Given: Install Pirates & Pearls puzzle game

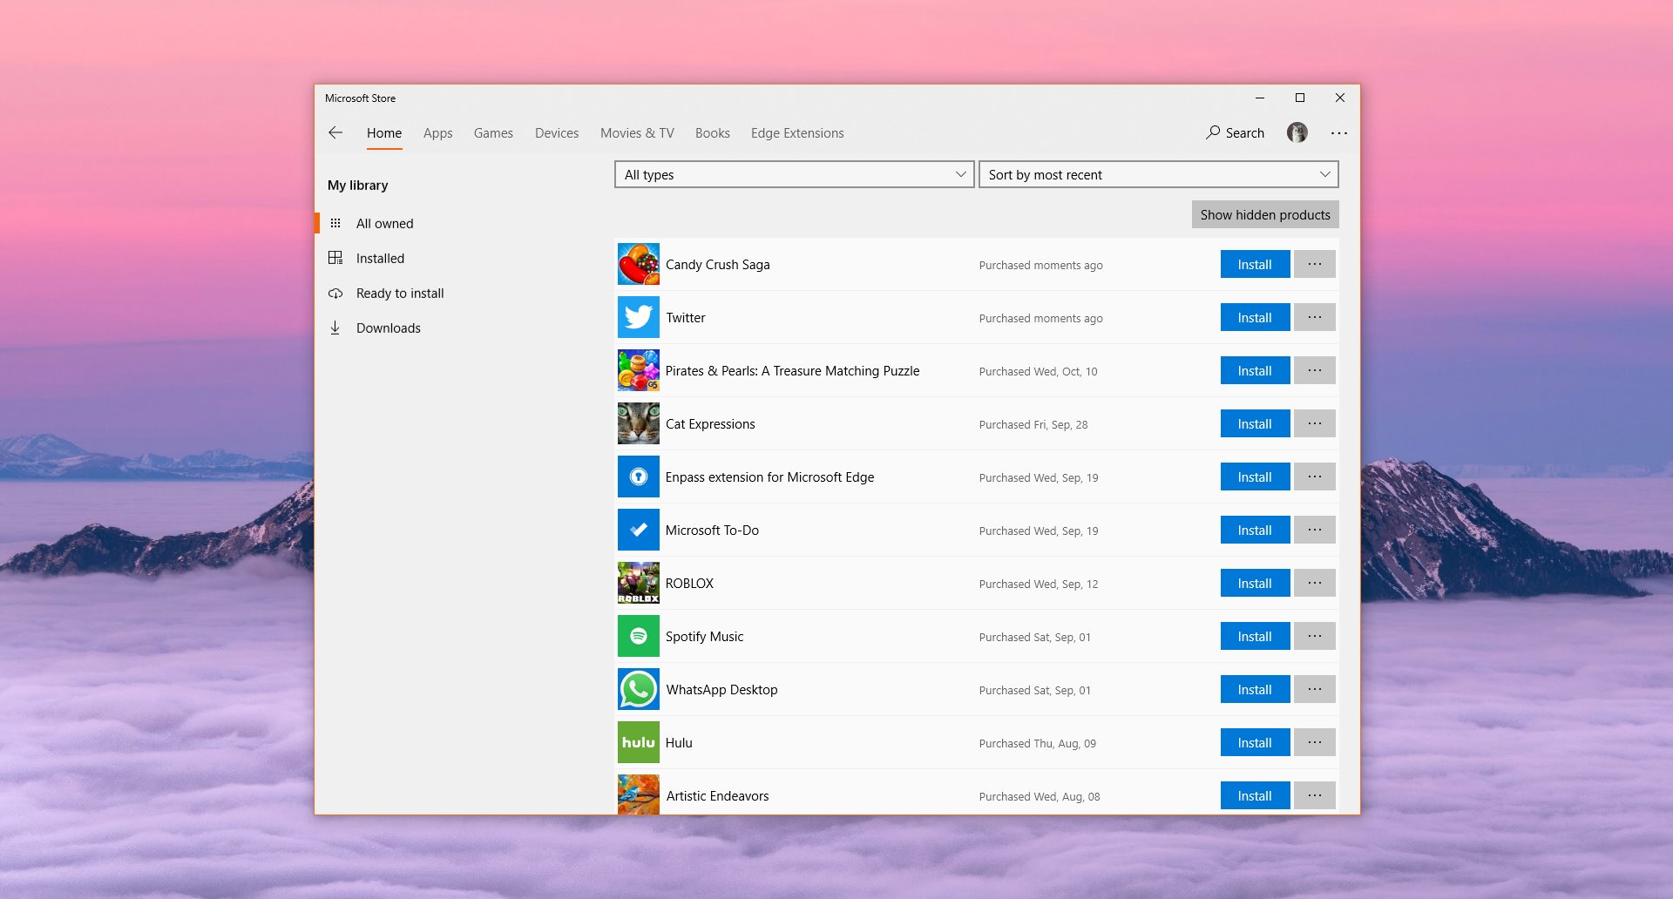Looking at the screenshot, I should 1255,370.
